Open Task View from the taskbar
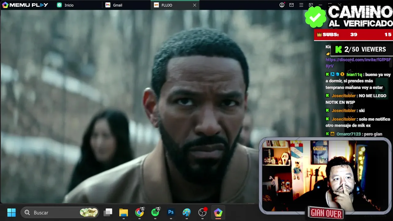Image resolution: width=393 pixels, height=221 pixels. [x=108, y=212]
